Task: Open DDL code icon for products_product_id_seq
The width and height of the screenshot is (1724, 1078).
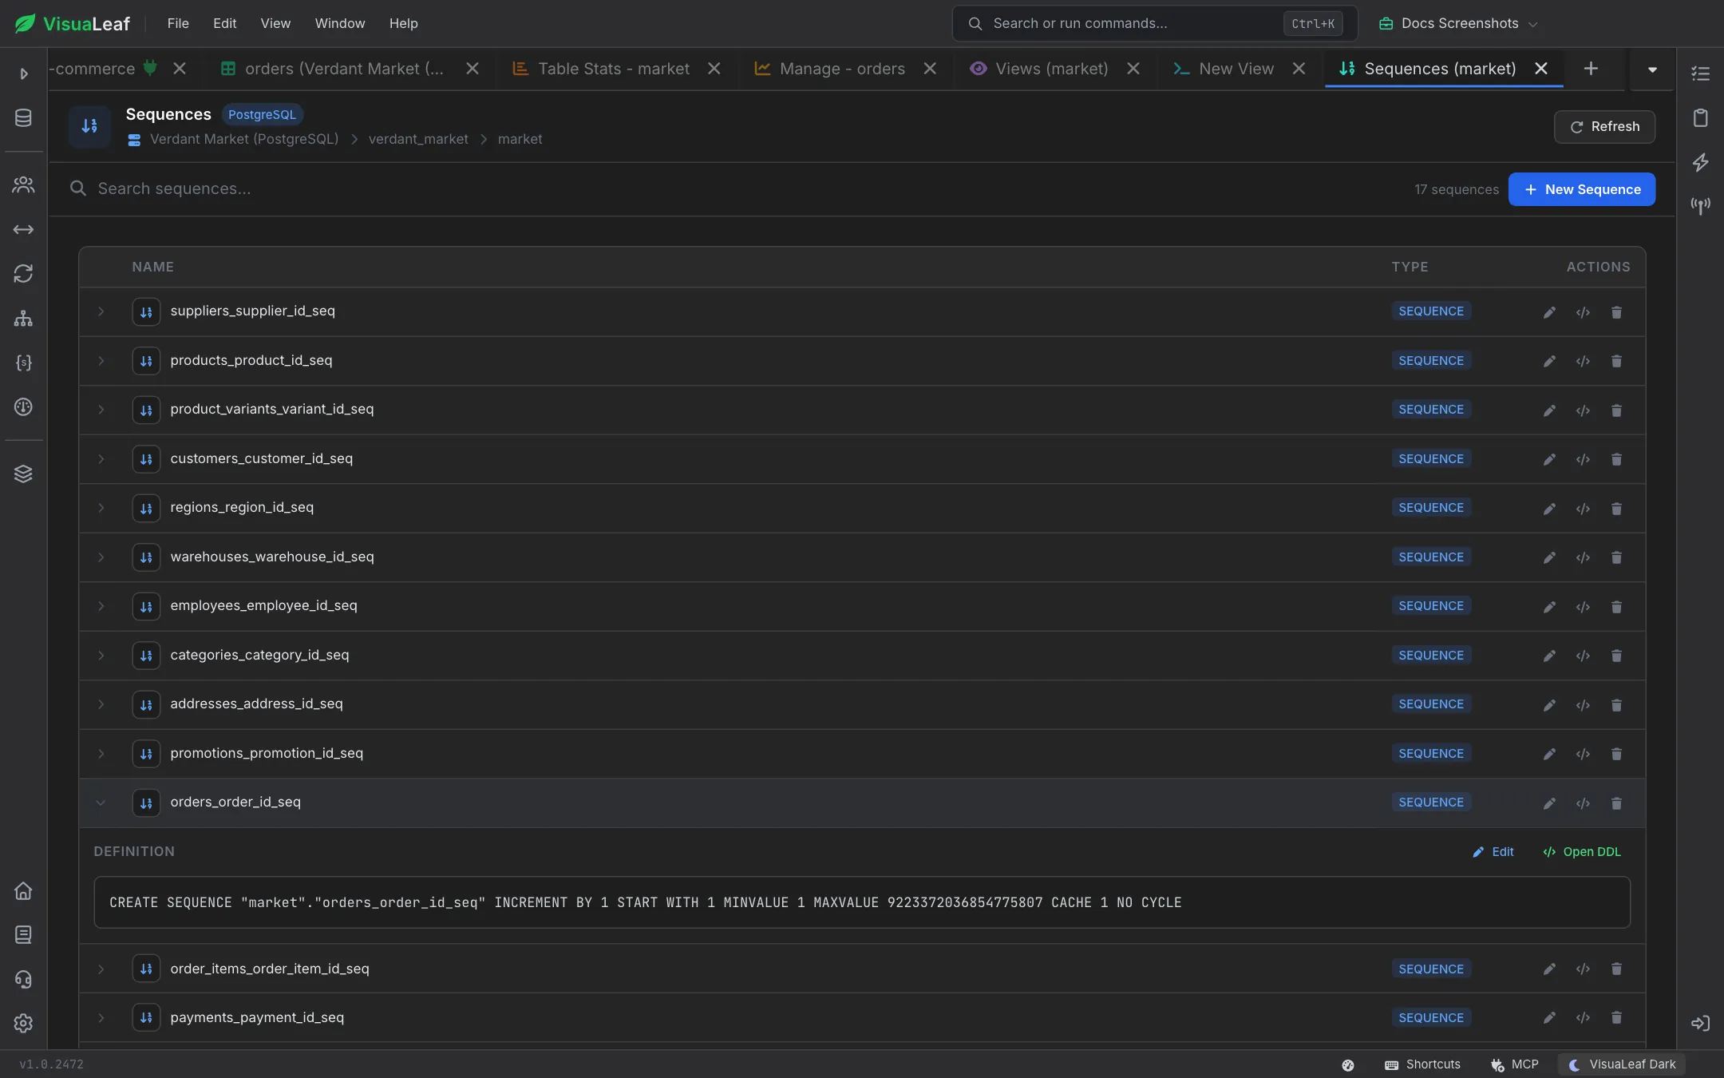Action: [x=1583, y=361]
